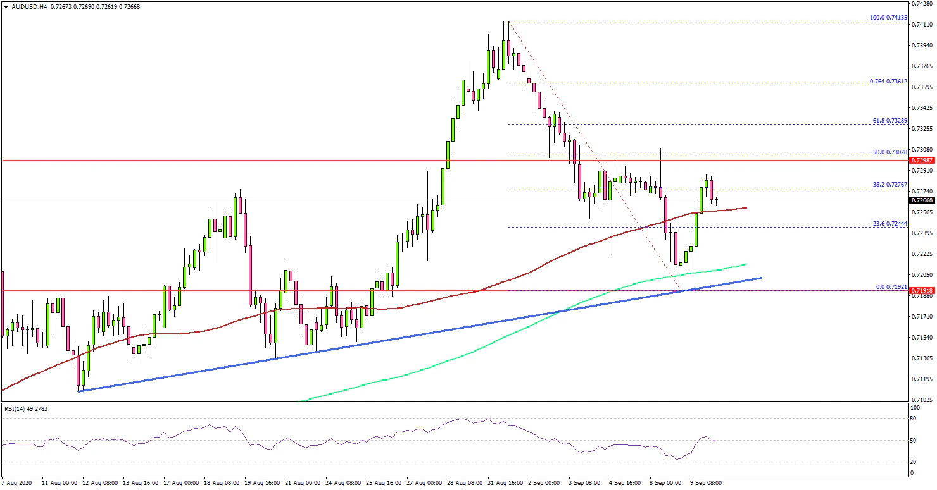Select the red 0.72987 price label
Screen dimensions: 937x490
[922, 161]
